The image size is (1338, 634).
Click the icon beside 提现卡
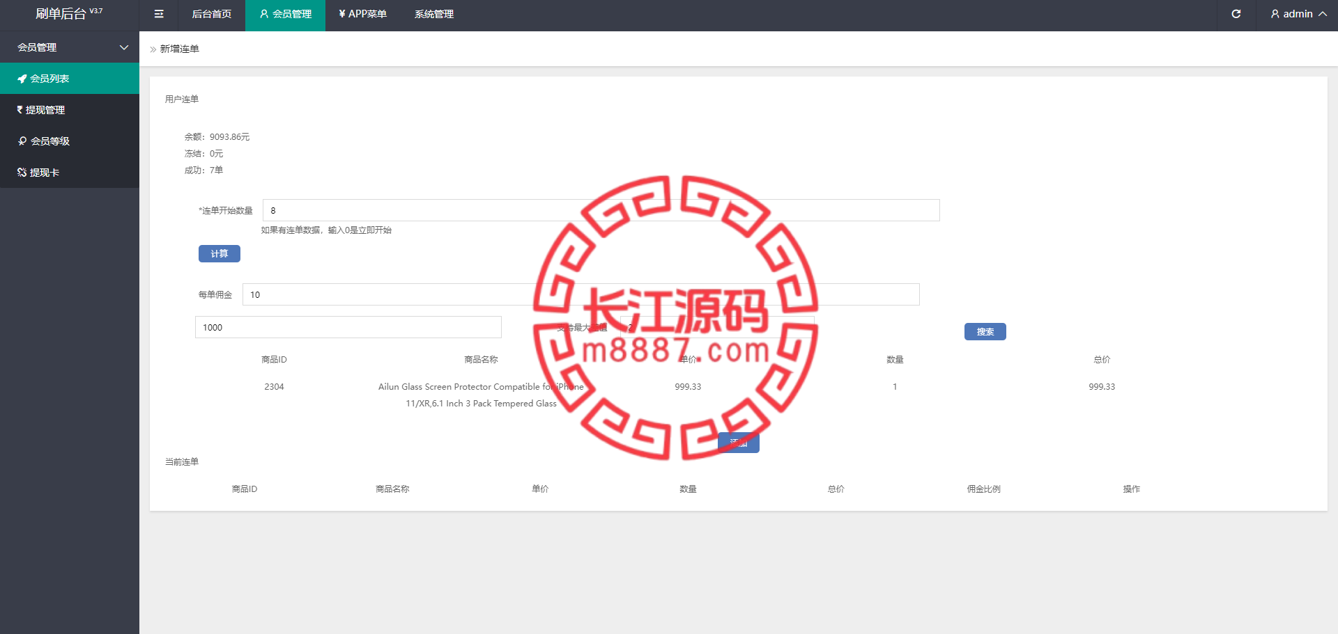tap(22, 173)
